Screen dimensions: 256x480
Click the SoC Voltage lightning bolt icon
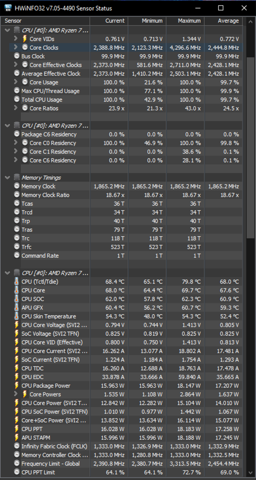point(17,334)
